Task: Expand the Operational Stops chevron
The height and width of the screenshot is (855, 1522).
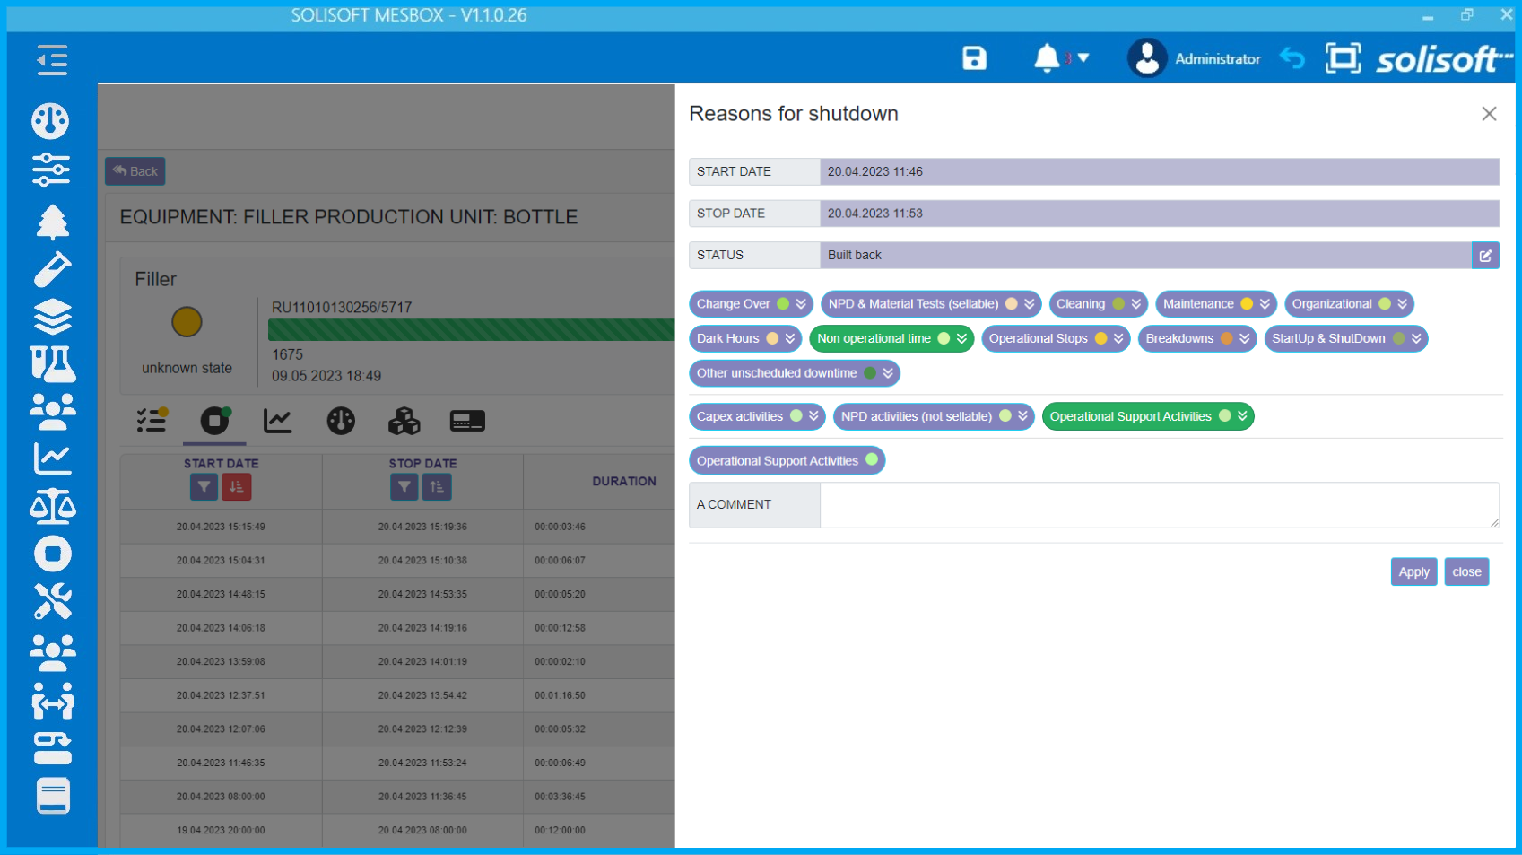Action: 1118,339
